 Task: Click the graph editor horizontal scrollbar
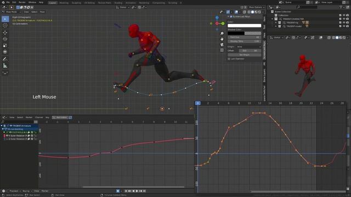(133, 187)
